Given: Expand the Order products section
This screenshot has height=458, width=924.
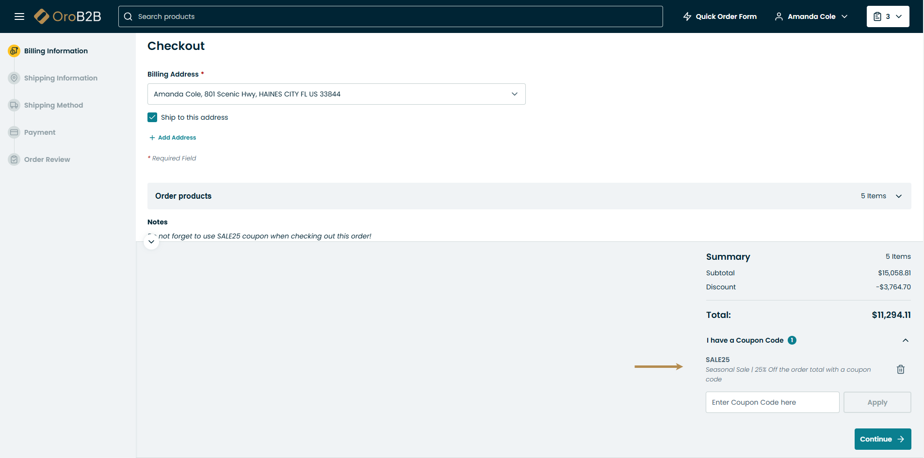Looking at the screenshot, I should (x=898, y=196).
